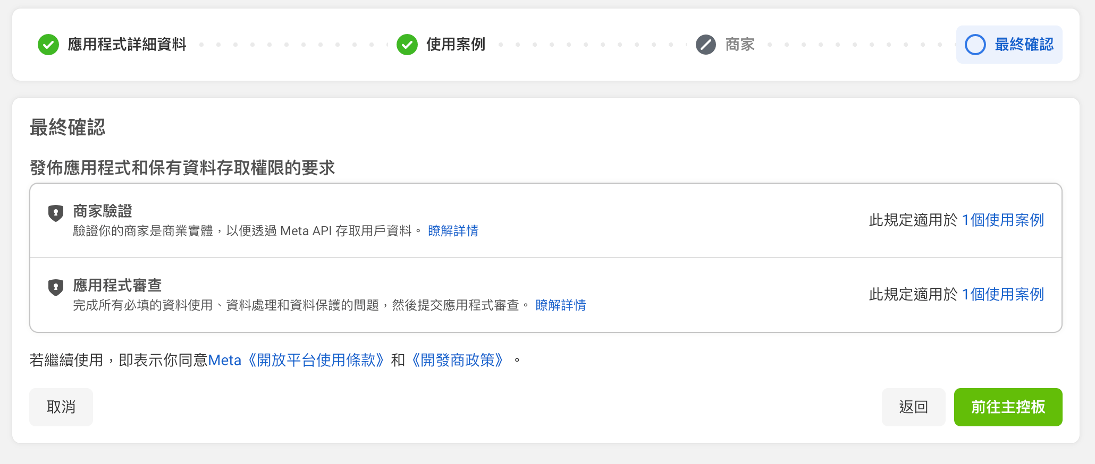Click the green checkmark beside 應用程式詳細資料
The height and width of the screenshot is (464, 1095).
click(x=48, y=45)
